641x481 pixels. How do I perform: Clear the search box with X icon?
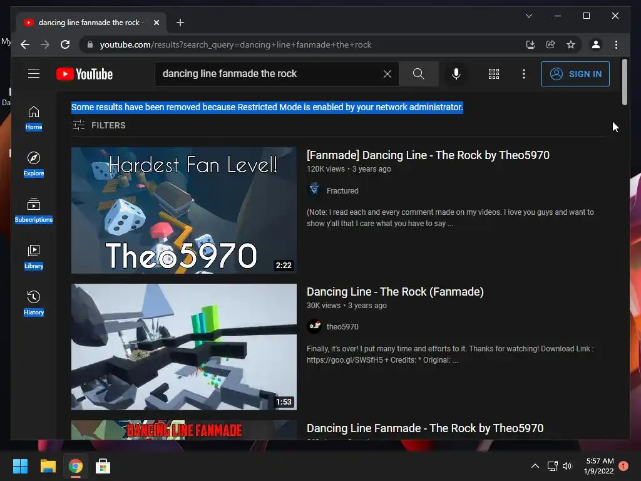coord(387,74)
